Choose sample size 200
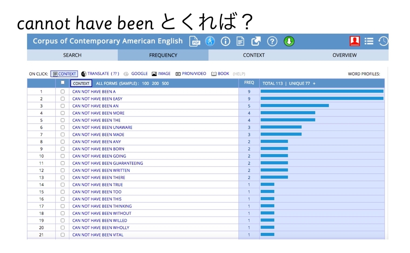 point(155,83)
